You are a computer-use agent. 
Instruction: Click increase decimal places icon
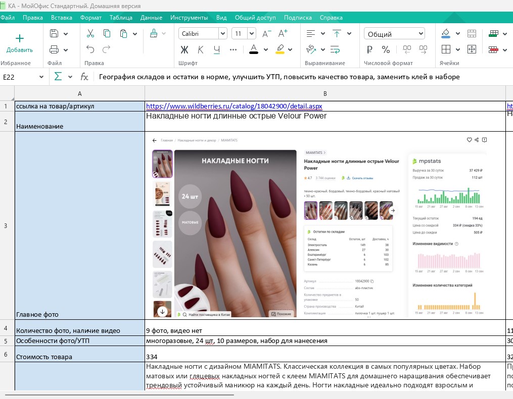423,49
